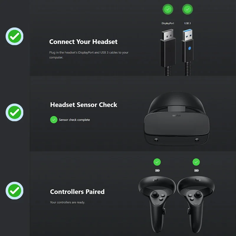Select the DisplayPort cable connector image
The width and height of the screenshot is (236, 236).
click(168, 53)
